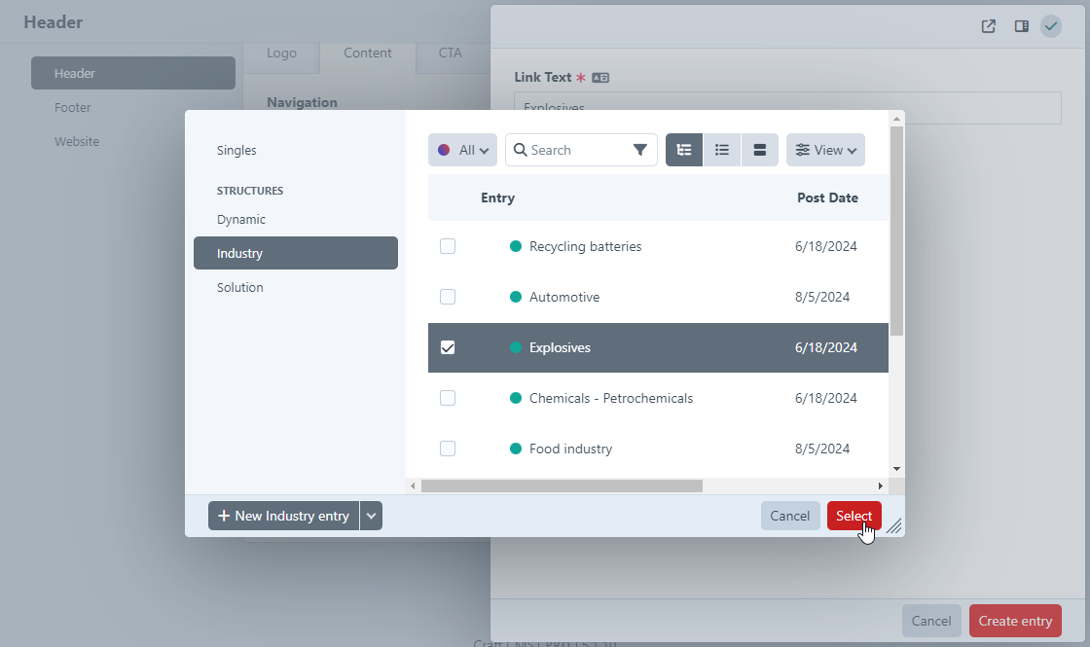Click the structure view mode icon
The height and width of the screenshot is (647, 1090).
coord(684,150)
